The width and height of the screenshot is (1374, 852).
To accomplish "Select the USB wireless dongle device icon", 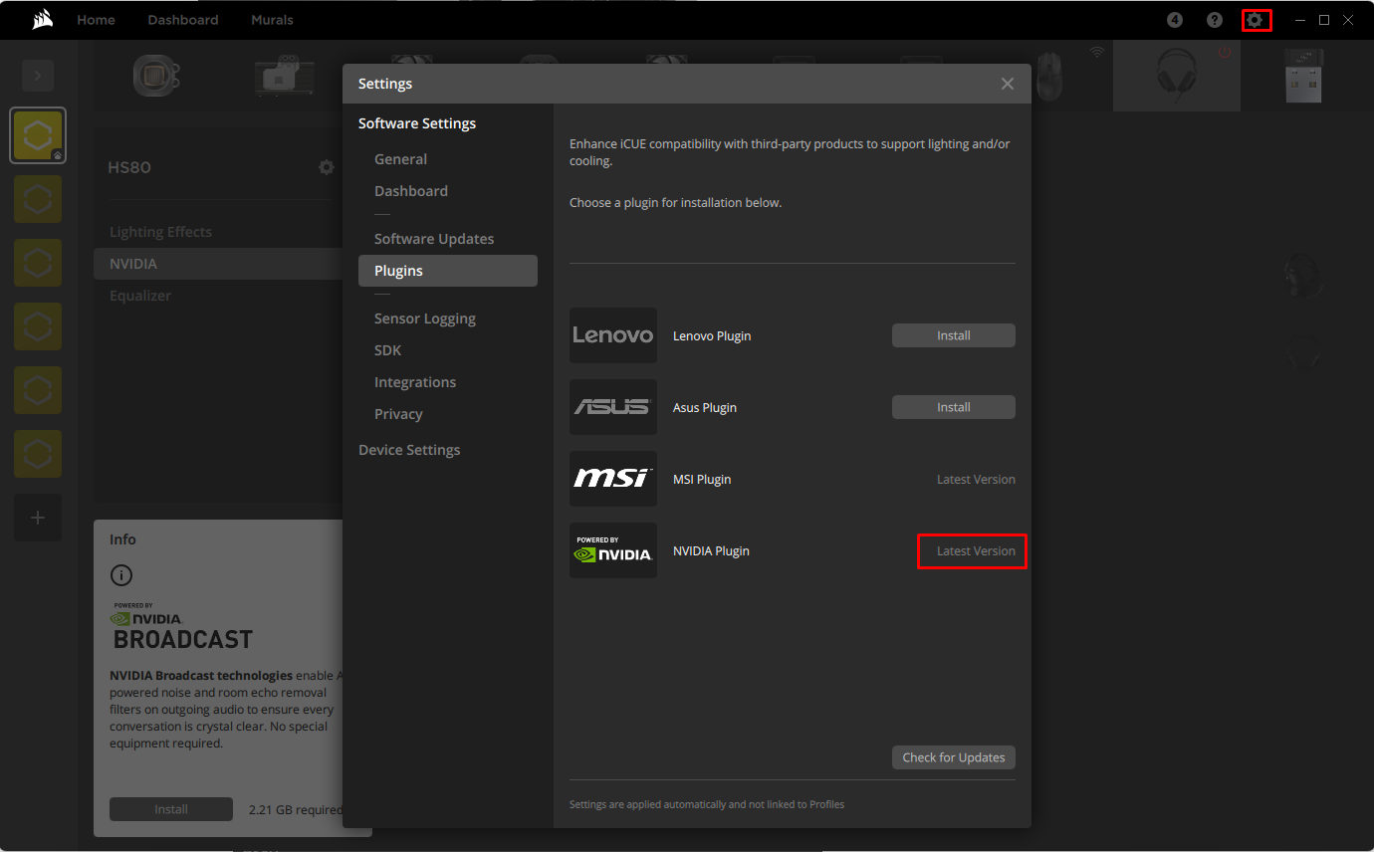I will [x=1303, y=76].
